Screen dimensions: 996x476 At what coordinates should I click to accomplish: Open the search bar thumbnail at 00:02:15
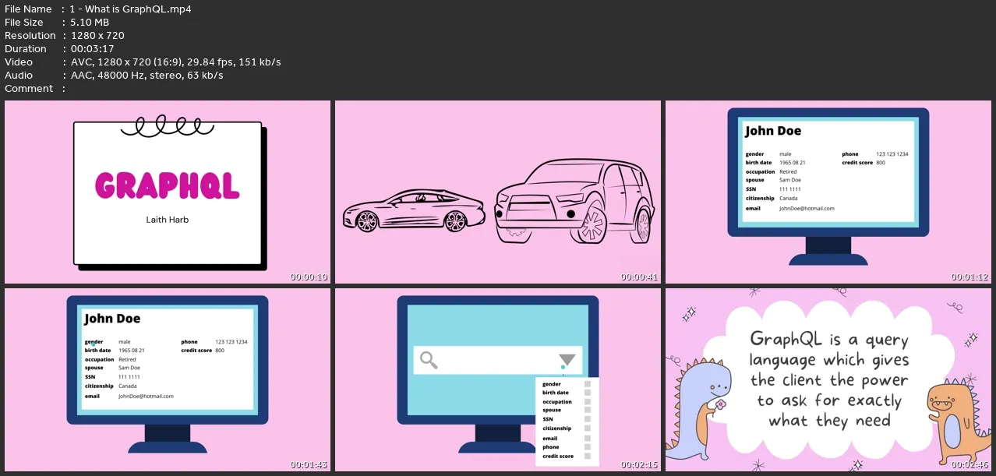click(498, 379)
